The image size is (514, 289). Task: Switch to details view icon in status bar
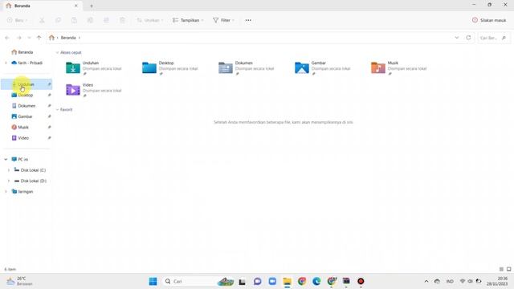(x=501, y=269)
